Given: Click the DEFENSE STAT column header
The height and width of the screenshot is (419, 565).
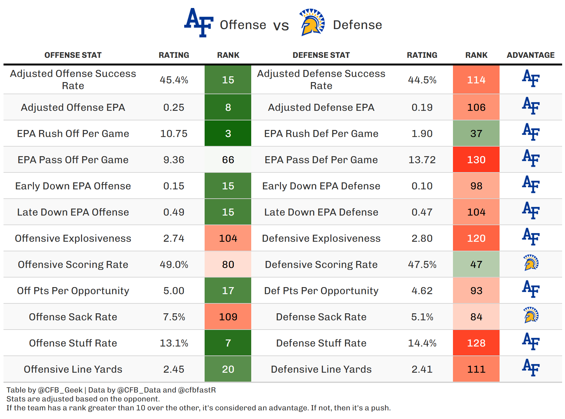Looking at the screenshot, I should pos(321,55).
